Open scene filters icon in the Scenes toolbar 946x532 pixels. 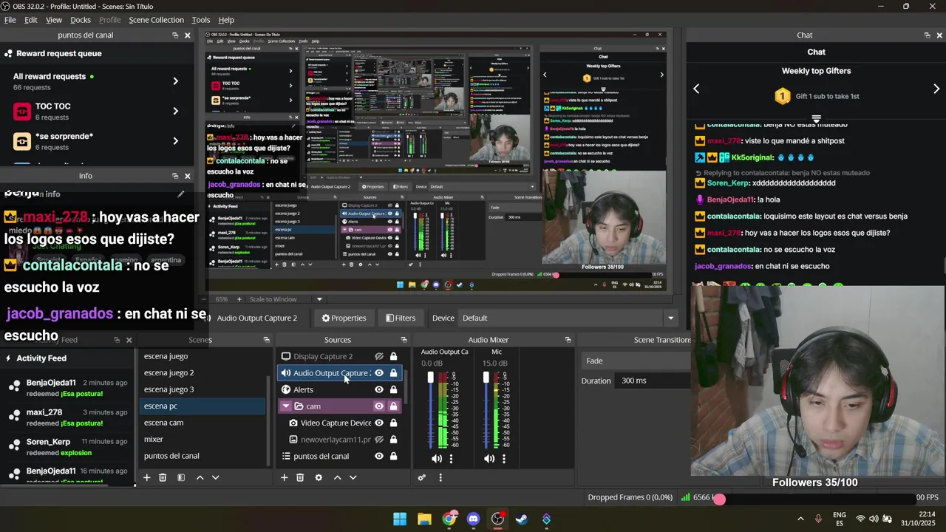(x=181, y=477)
